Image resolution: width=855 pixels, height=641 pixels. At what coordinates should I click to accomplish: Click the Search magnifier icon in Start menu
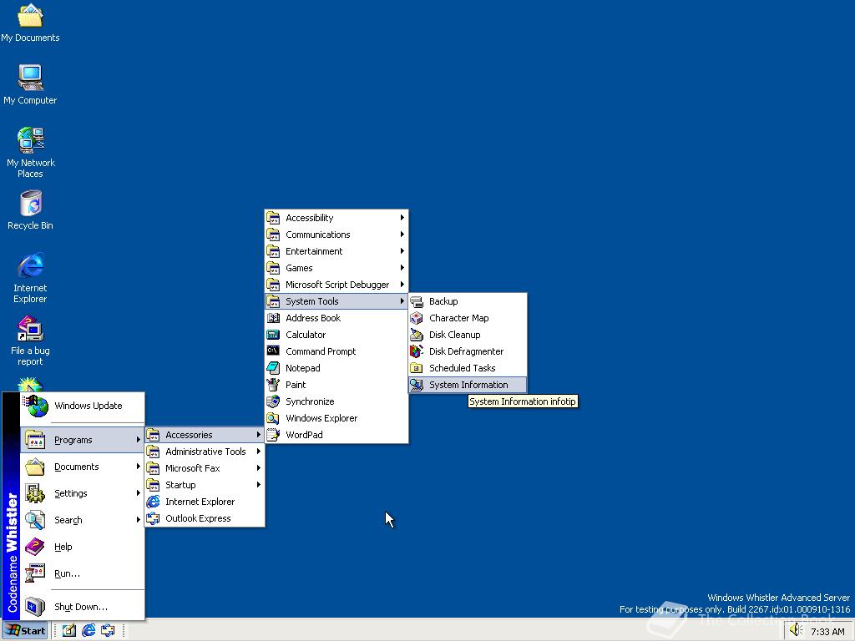pyautogui.click(x=35, y=519)
